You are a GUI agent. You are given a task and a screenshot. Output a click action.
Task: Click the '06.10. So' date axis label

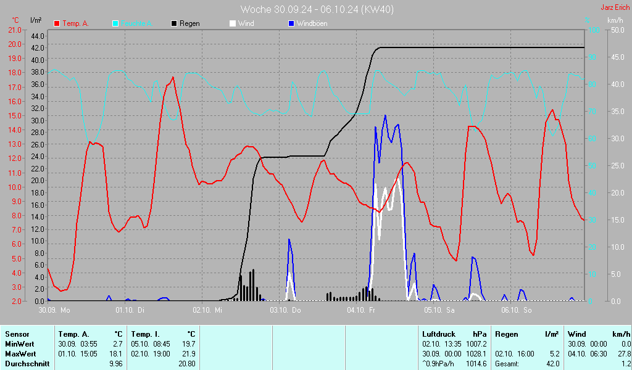517,310
